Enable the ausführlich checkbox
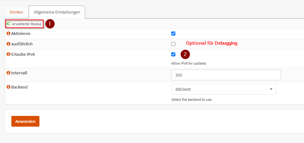The width and height of the screenshot is (304, 143). click(x=173, y=44)
